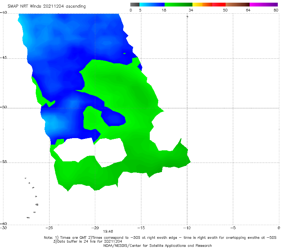Click the color bar label '34'
282x248 pixels.
191,10
